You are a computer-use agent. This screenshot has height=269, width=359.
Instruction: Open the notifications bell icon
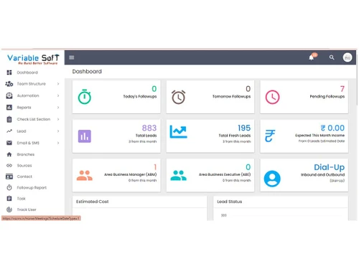tap(312, 57)
